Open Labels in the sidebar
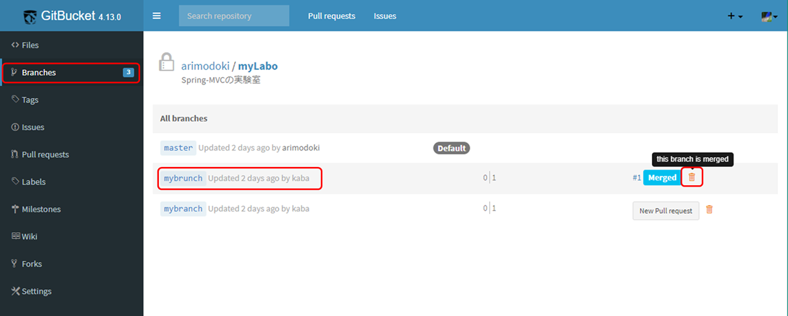Image resolution: width=788 pixels, height=316 pixels. click(x=71, y=182)
